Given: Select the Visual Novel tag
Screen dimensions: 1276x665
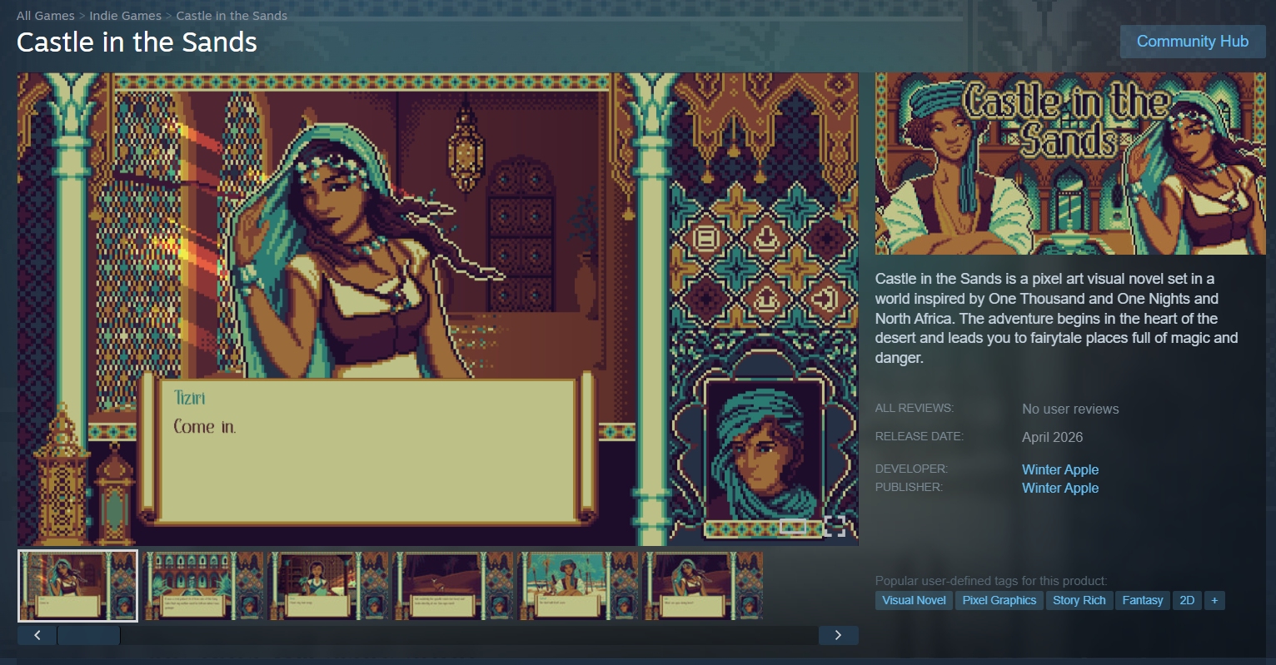Looking at the screenshot, I should [x=914, y=600].
